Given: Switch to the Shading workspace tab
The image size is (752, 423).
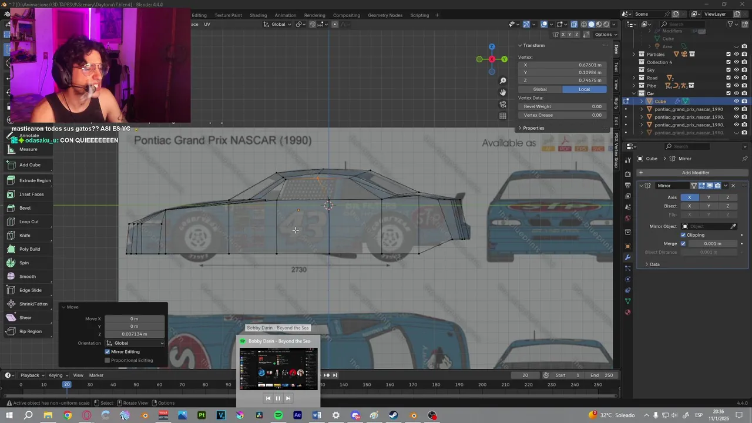Looking at the screenshot, I should click(x=258, y=15).
